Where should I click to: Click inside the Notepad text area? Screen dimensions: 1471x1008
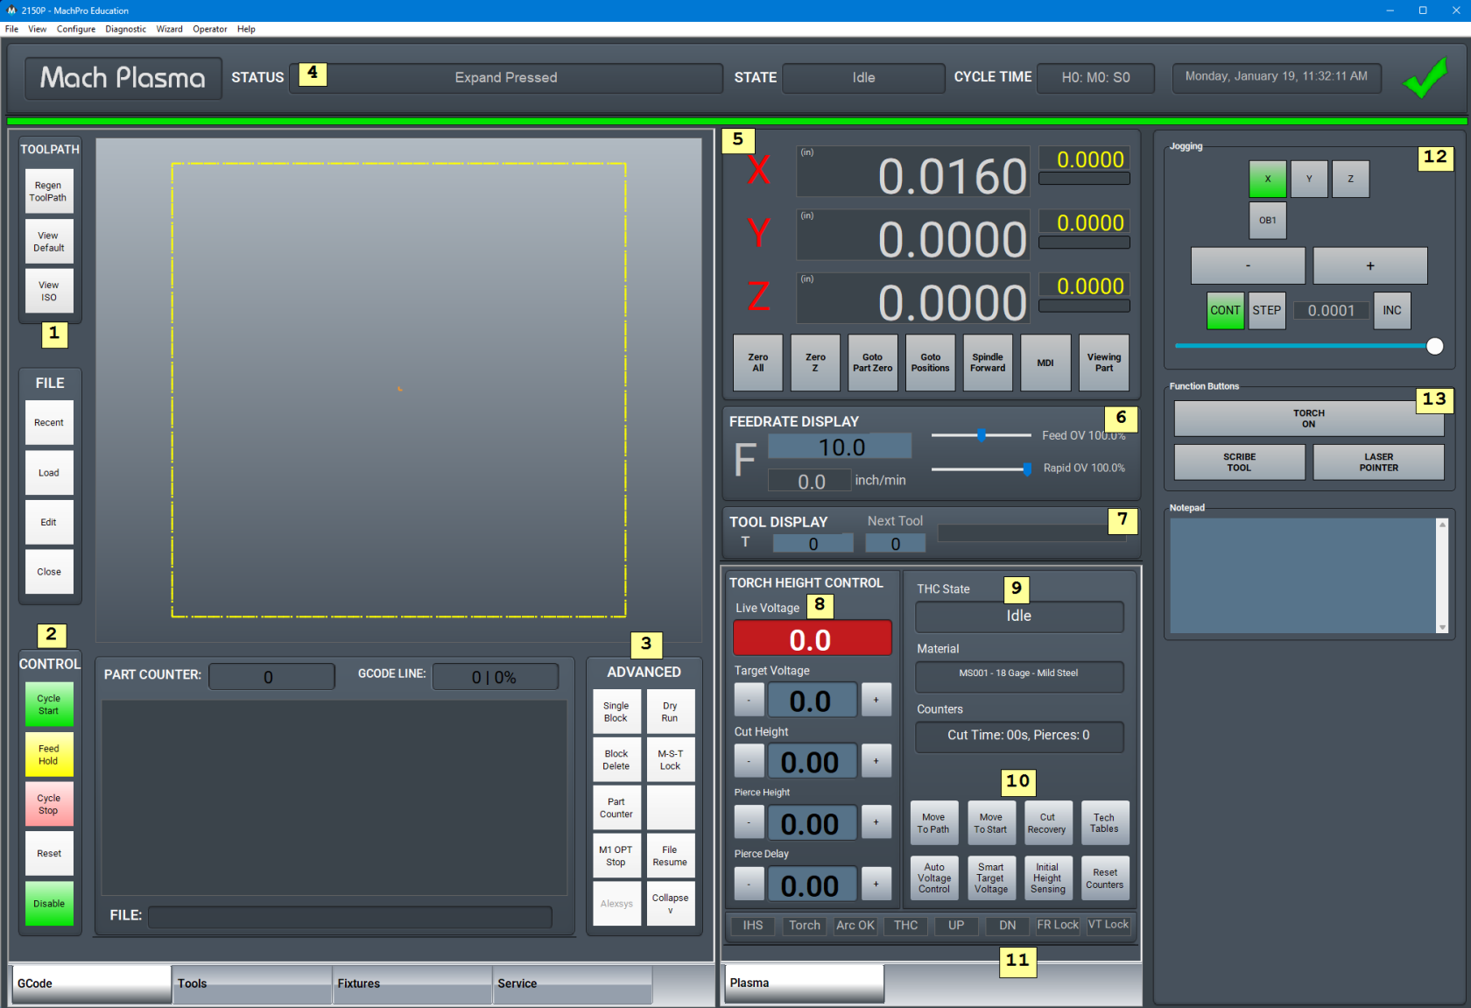tap(1303, 575)
